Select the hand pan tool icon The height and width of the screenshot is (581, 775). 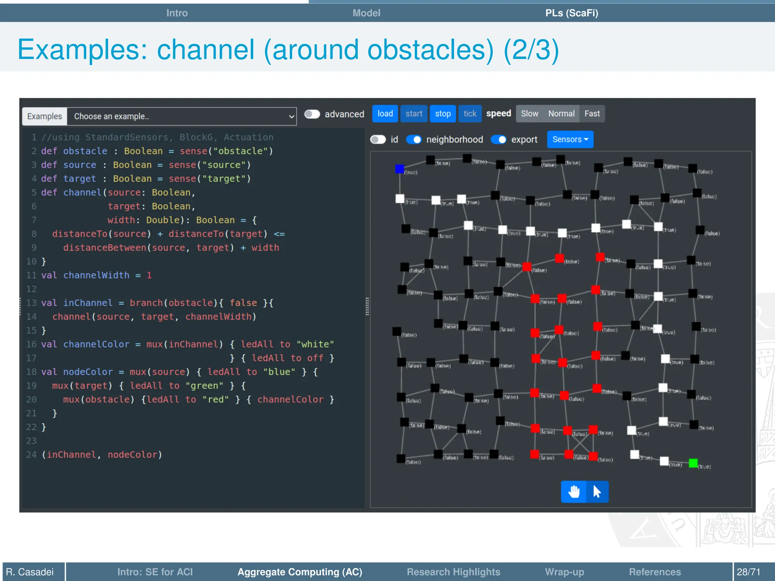coord(574,492)
